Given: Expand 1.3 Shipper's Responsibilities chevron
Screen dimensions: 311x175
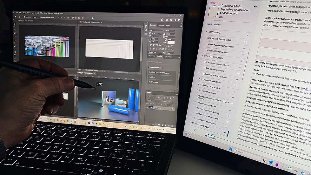Looking at the screenshot, I should click(x=200, y=78).
